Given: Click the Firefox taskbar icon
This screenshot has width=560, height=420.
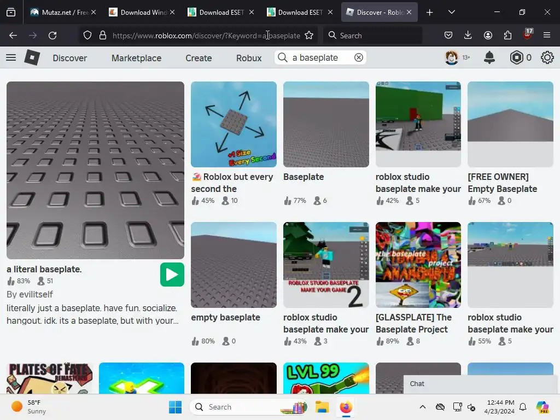Looking at the screenshot, I should (346, 407).
